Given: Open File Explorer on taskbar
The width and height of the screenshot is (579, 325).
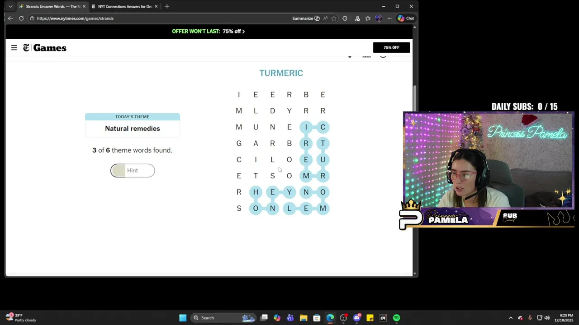Looking at the screenshot, I should click(304, 318).
